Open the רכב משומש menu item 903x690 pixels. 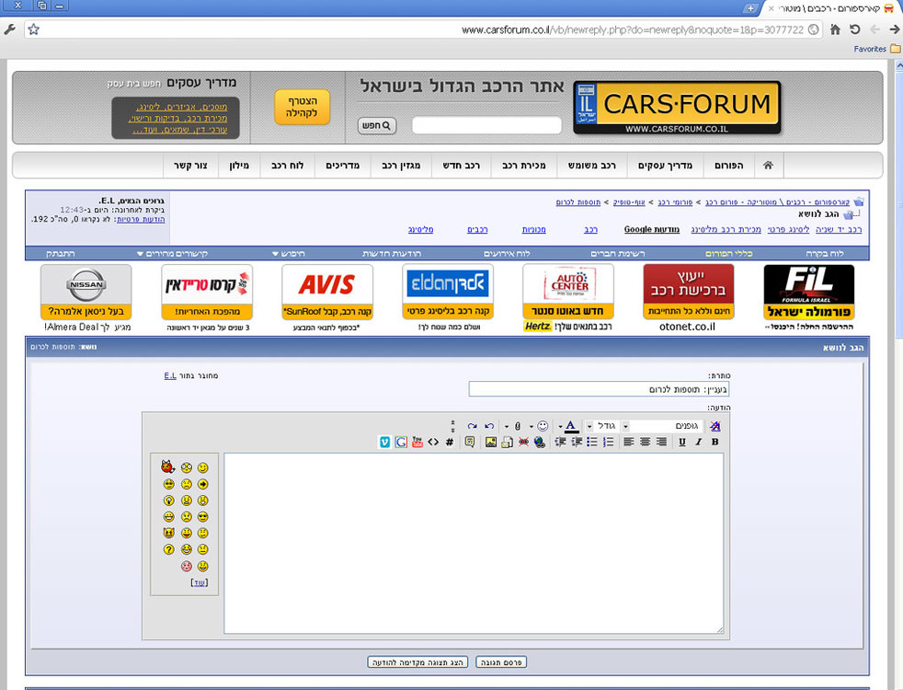point(591,166)
